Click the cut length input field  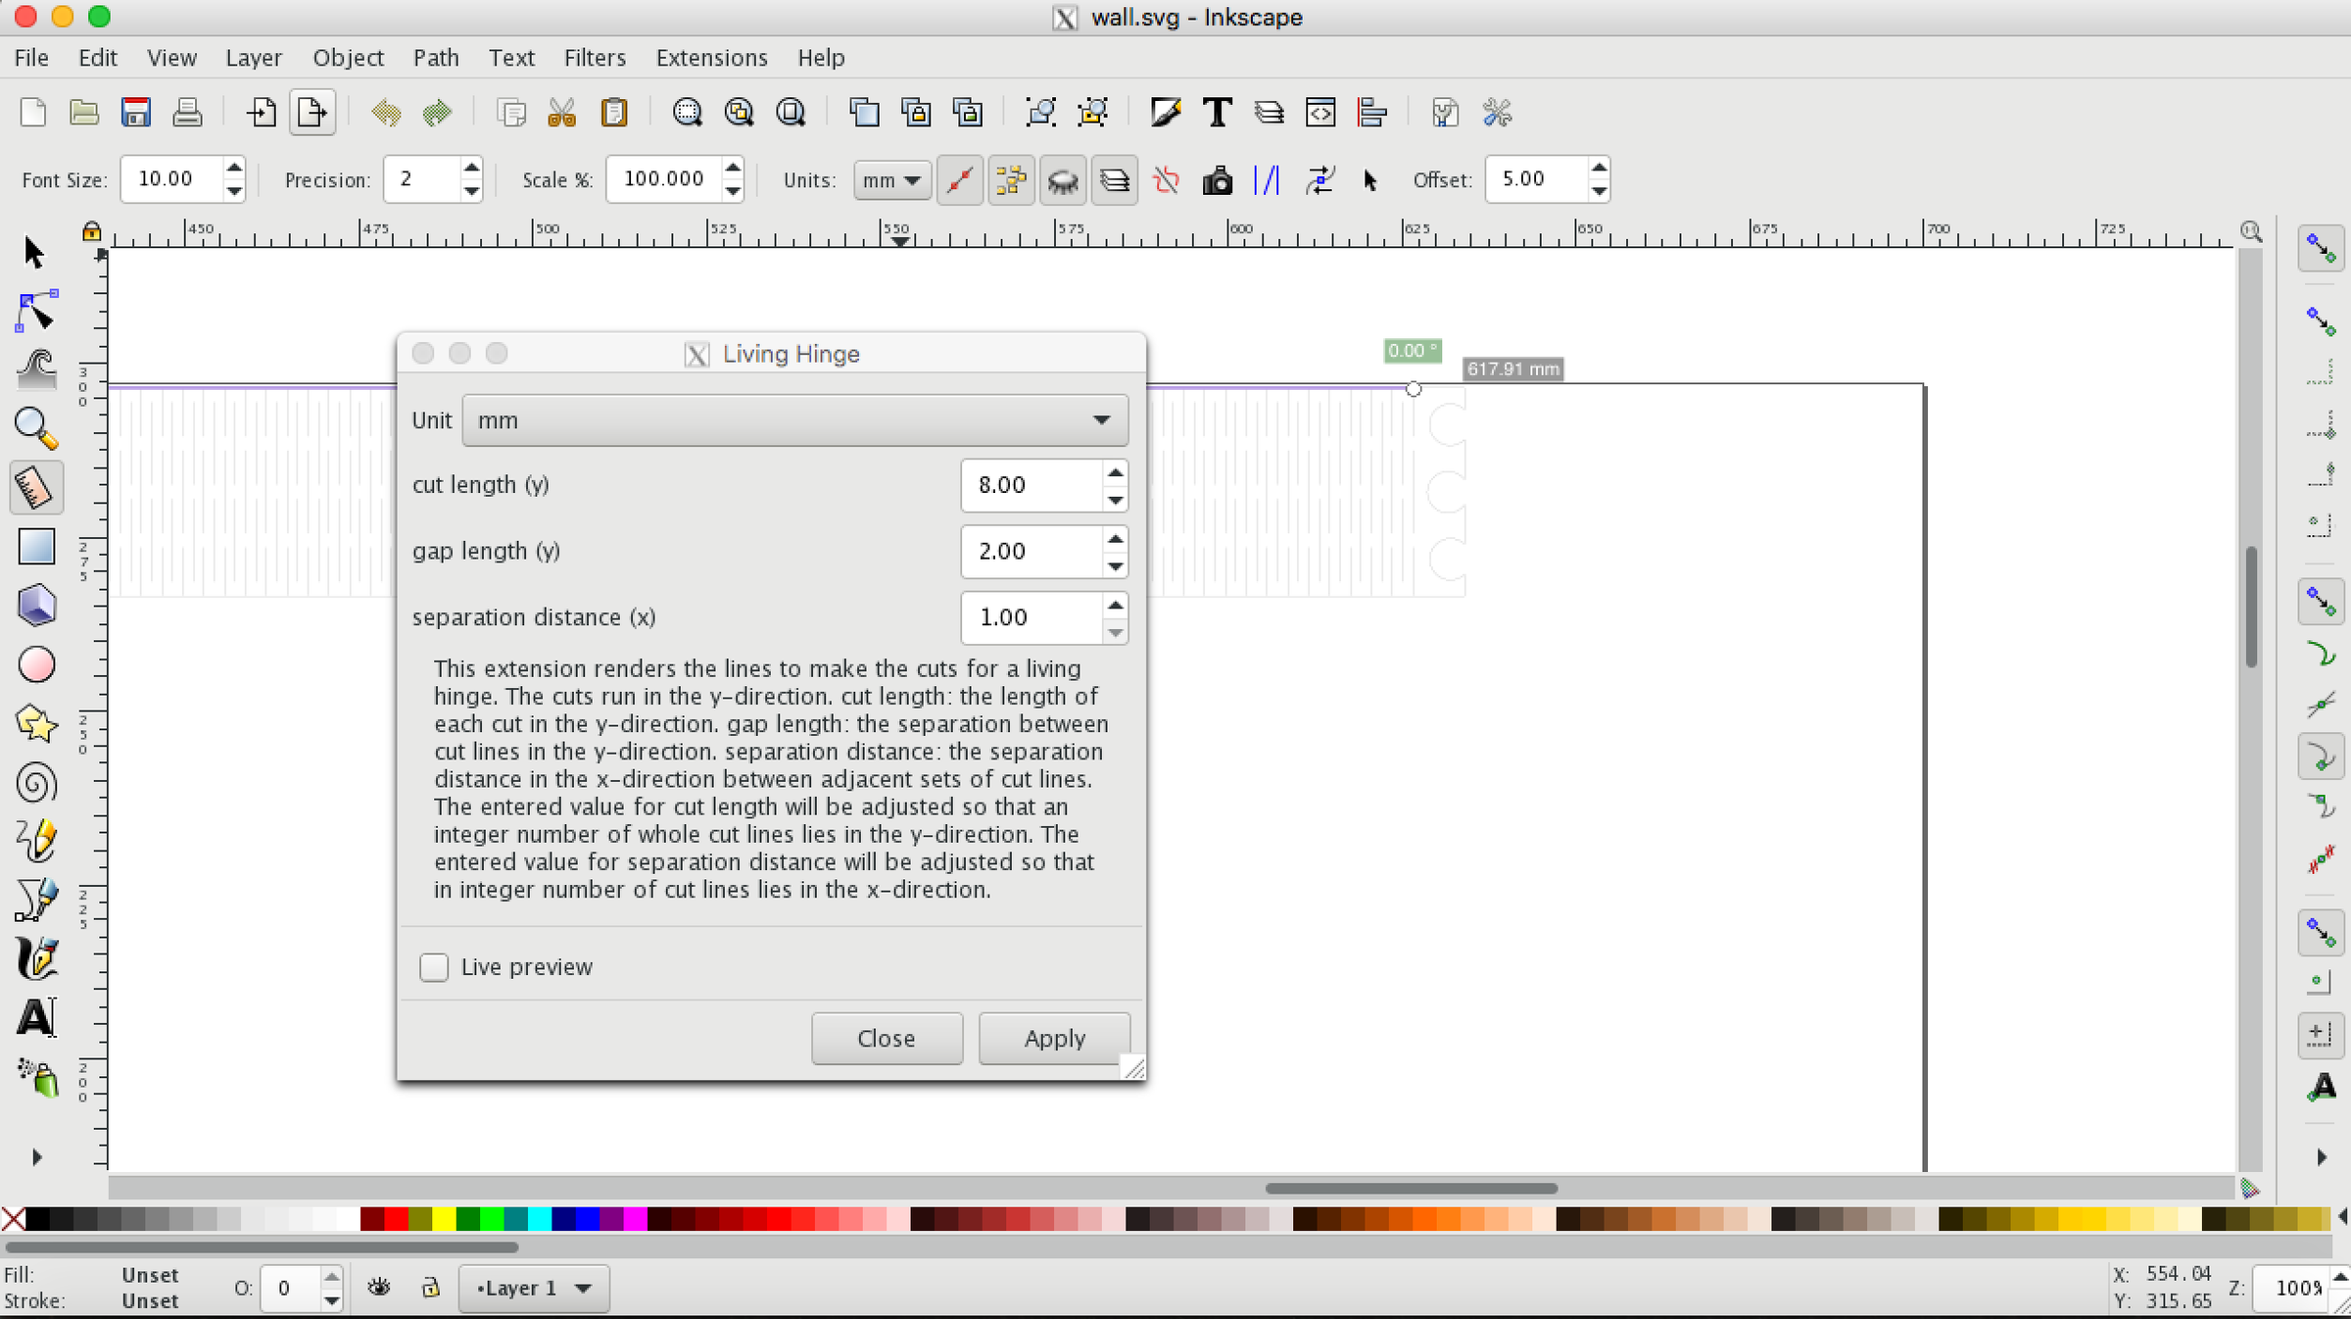coord(1032,485)
